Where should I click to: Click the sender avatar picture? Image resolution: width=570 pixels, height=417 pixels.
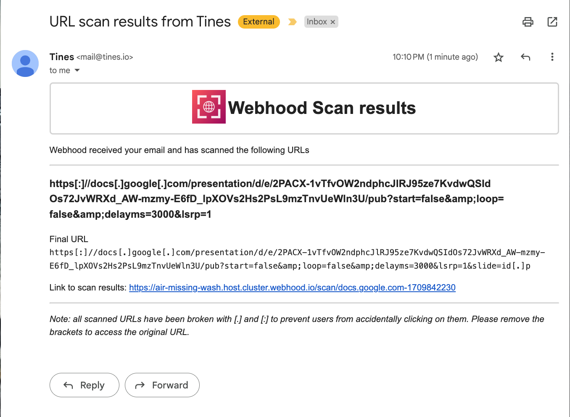pyautogui.click(x=25, y=63)
